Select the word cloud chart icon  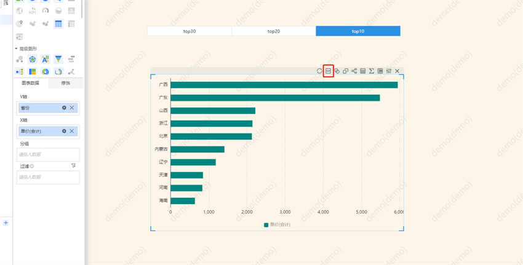46,59
